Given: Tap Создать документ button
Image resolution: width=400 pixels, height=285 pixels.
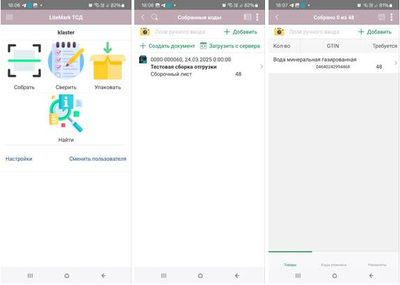Looking at the screenshot, I should (x=167, y=46).
